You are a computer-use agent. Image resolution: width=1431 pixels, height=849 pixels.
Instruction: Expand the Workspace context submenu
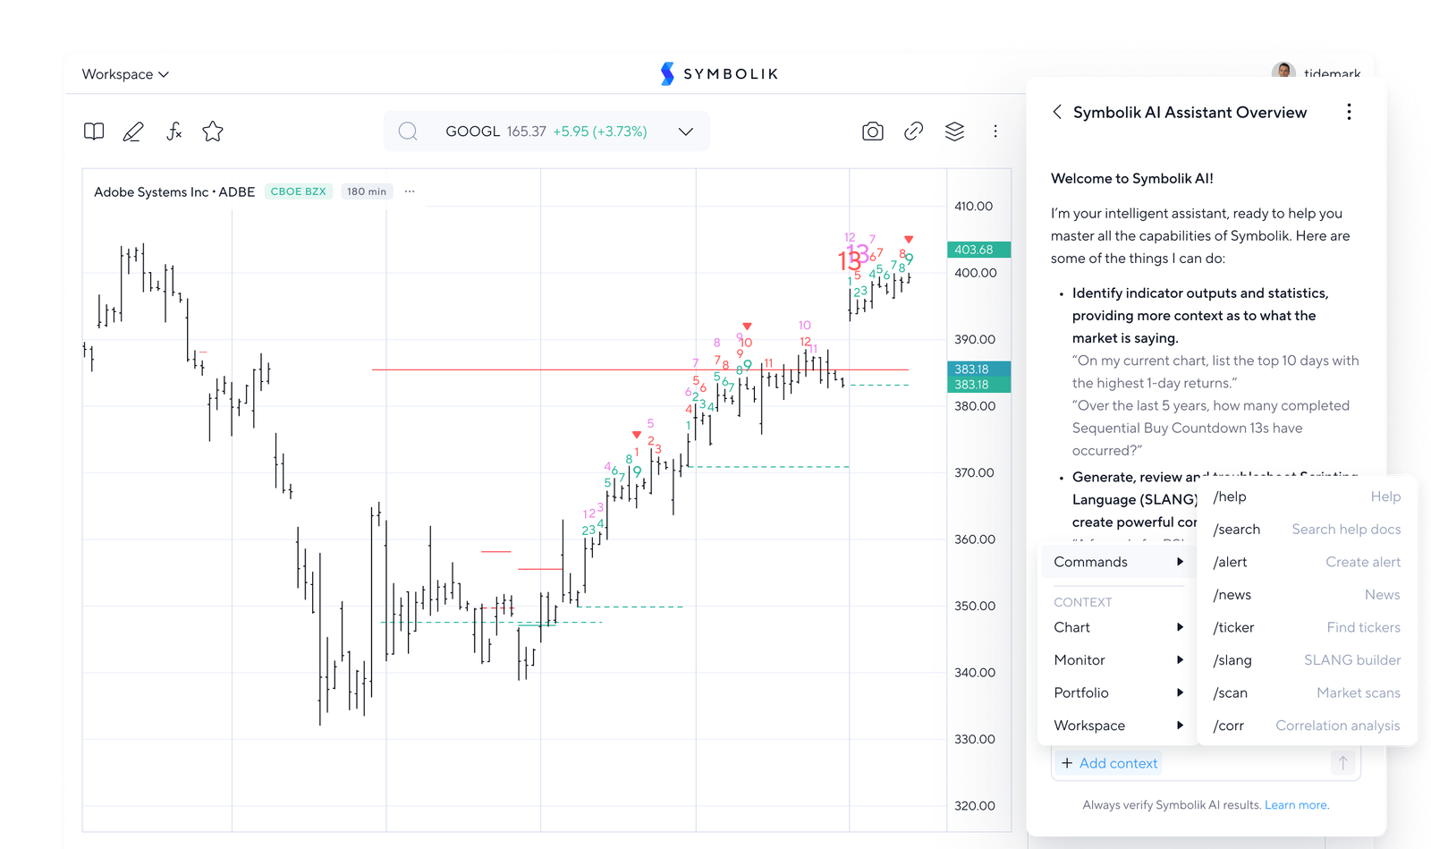(x=1117, y=726)
